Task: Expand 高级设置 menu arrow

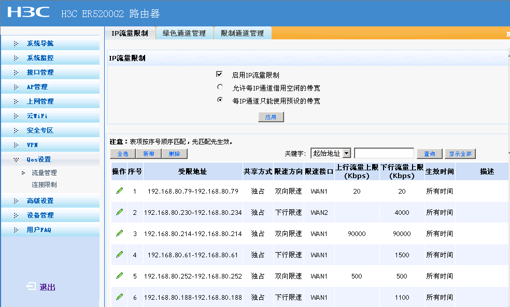Action: click(16, 201)
